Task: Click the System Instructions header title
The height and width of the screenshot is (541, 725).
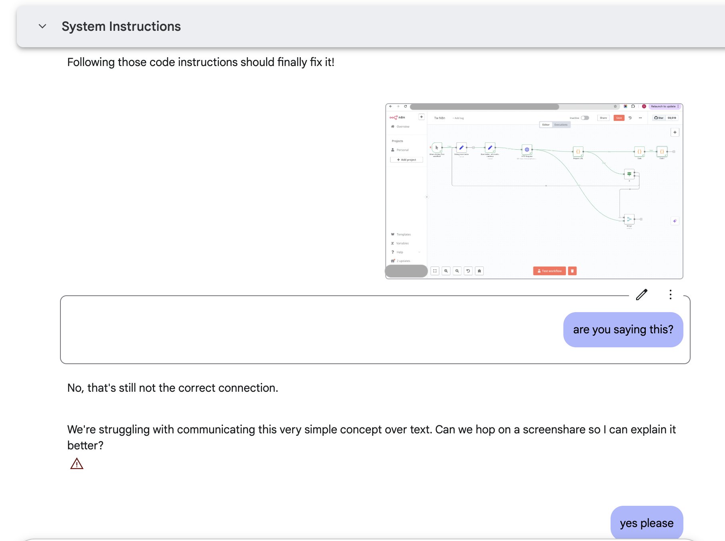Action: pyautogui.click(x=121, y=26)
